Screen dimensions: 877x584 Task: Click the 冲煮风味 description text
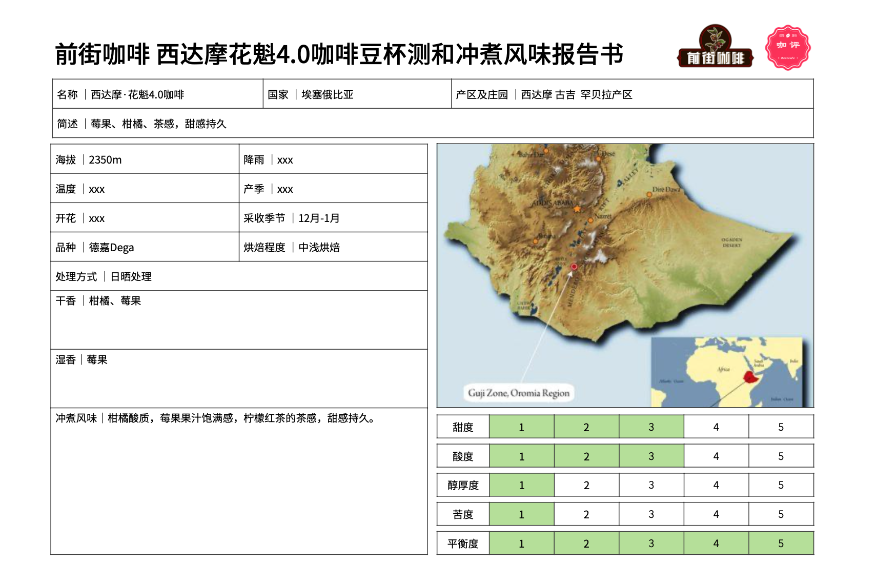pos(215,418)
